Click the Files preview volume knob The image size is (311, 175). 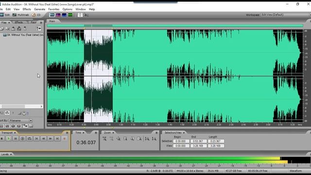point(24,113)
